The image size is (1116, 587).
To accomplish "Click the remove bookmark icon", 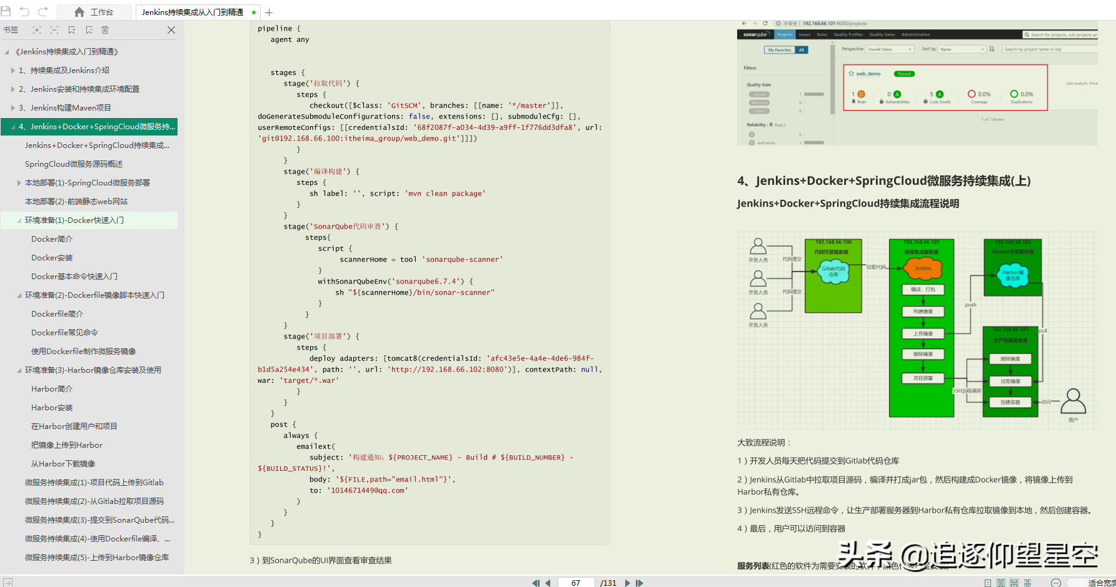I will pos(89,30).
